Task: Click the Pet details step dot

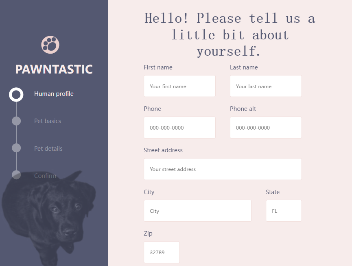Action: 16,148
